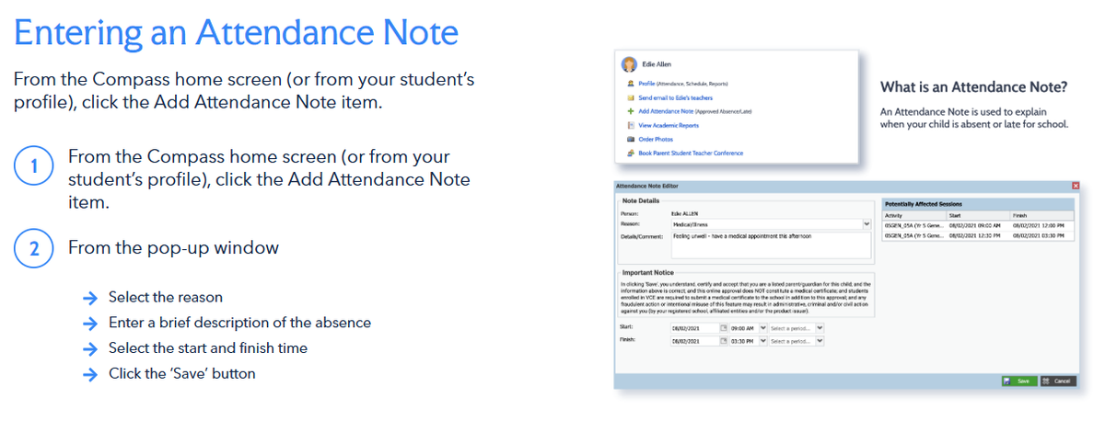The width and height of the screenshot is (1105, 432).
Task: Click the Person value Edie ALLEN
Action: tap(685, 213)
